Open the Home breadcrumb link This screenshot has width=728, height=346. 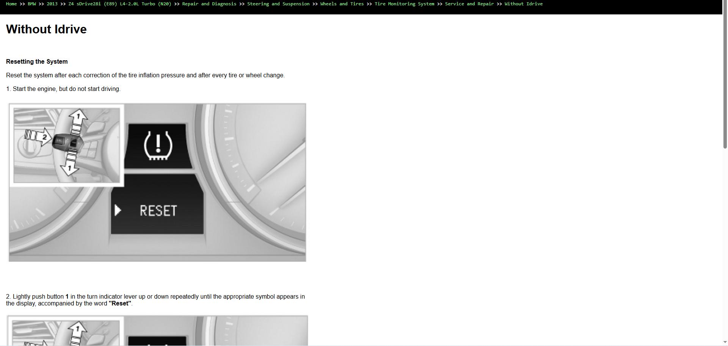[x=11, y=4]
